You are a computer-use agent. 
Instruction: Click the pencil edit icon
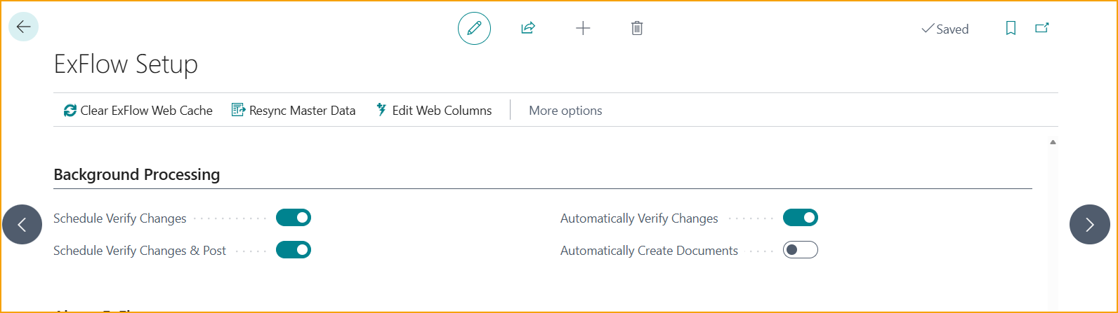(x=474, y=28)
